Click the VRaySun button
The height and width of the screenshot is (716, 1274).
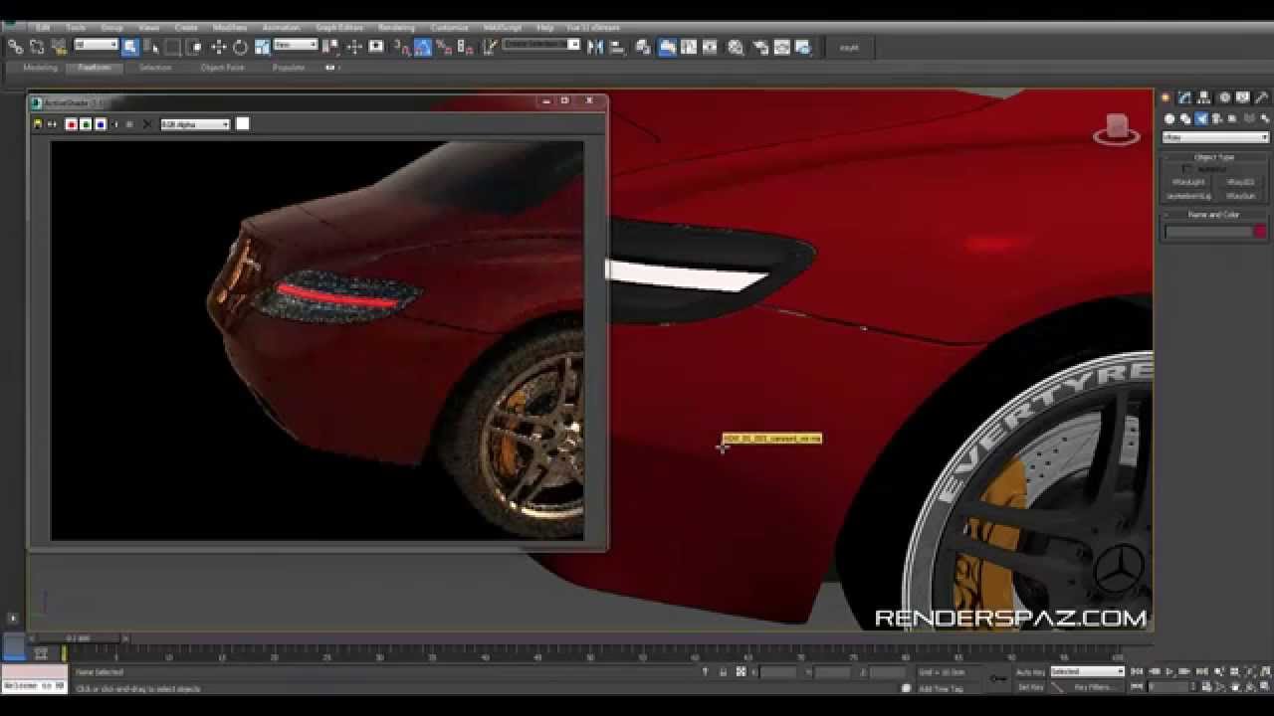(1240, 196)
